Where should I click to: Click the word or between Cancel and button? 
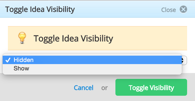point(104,88)
